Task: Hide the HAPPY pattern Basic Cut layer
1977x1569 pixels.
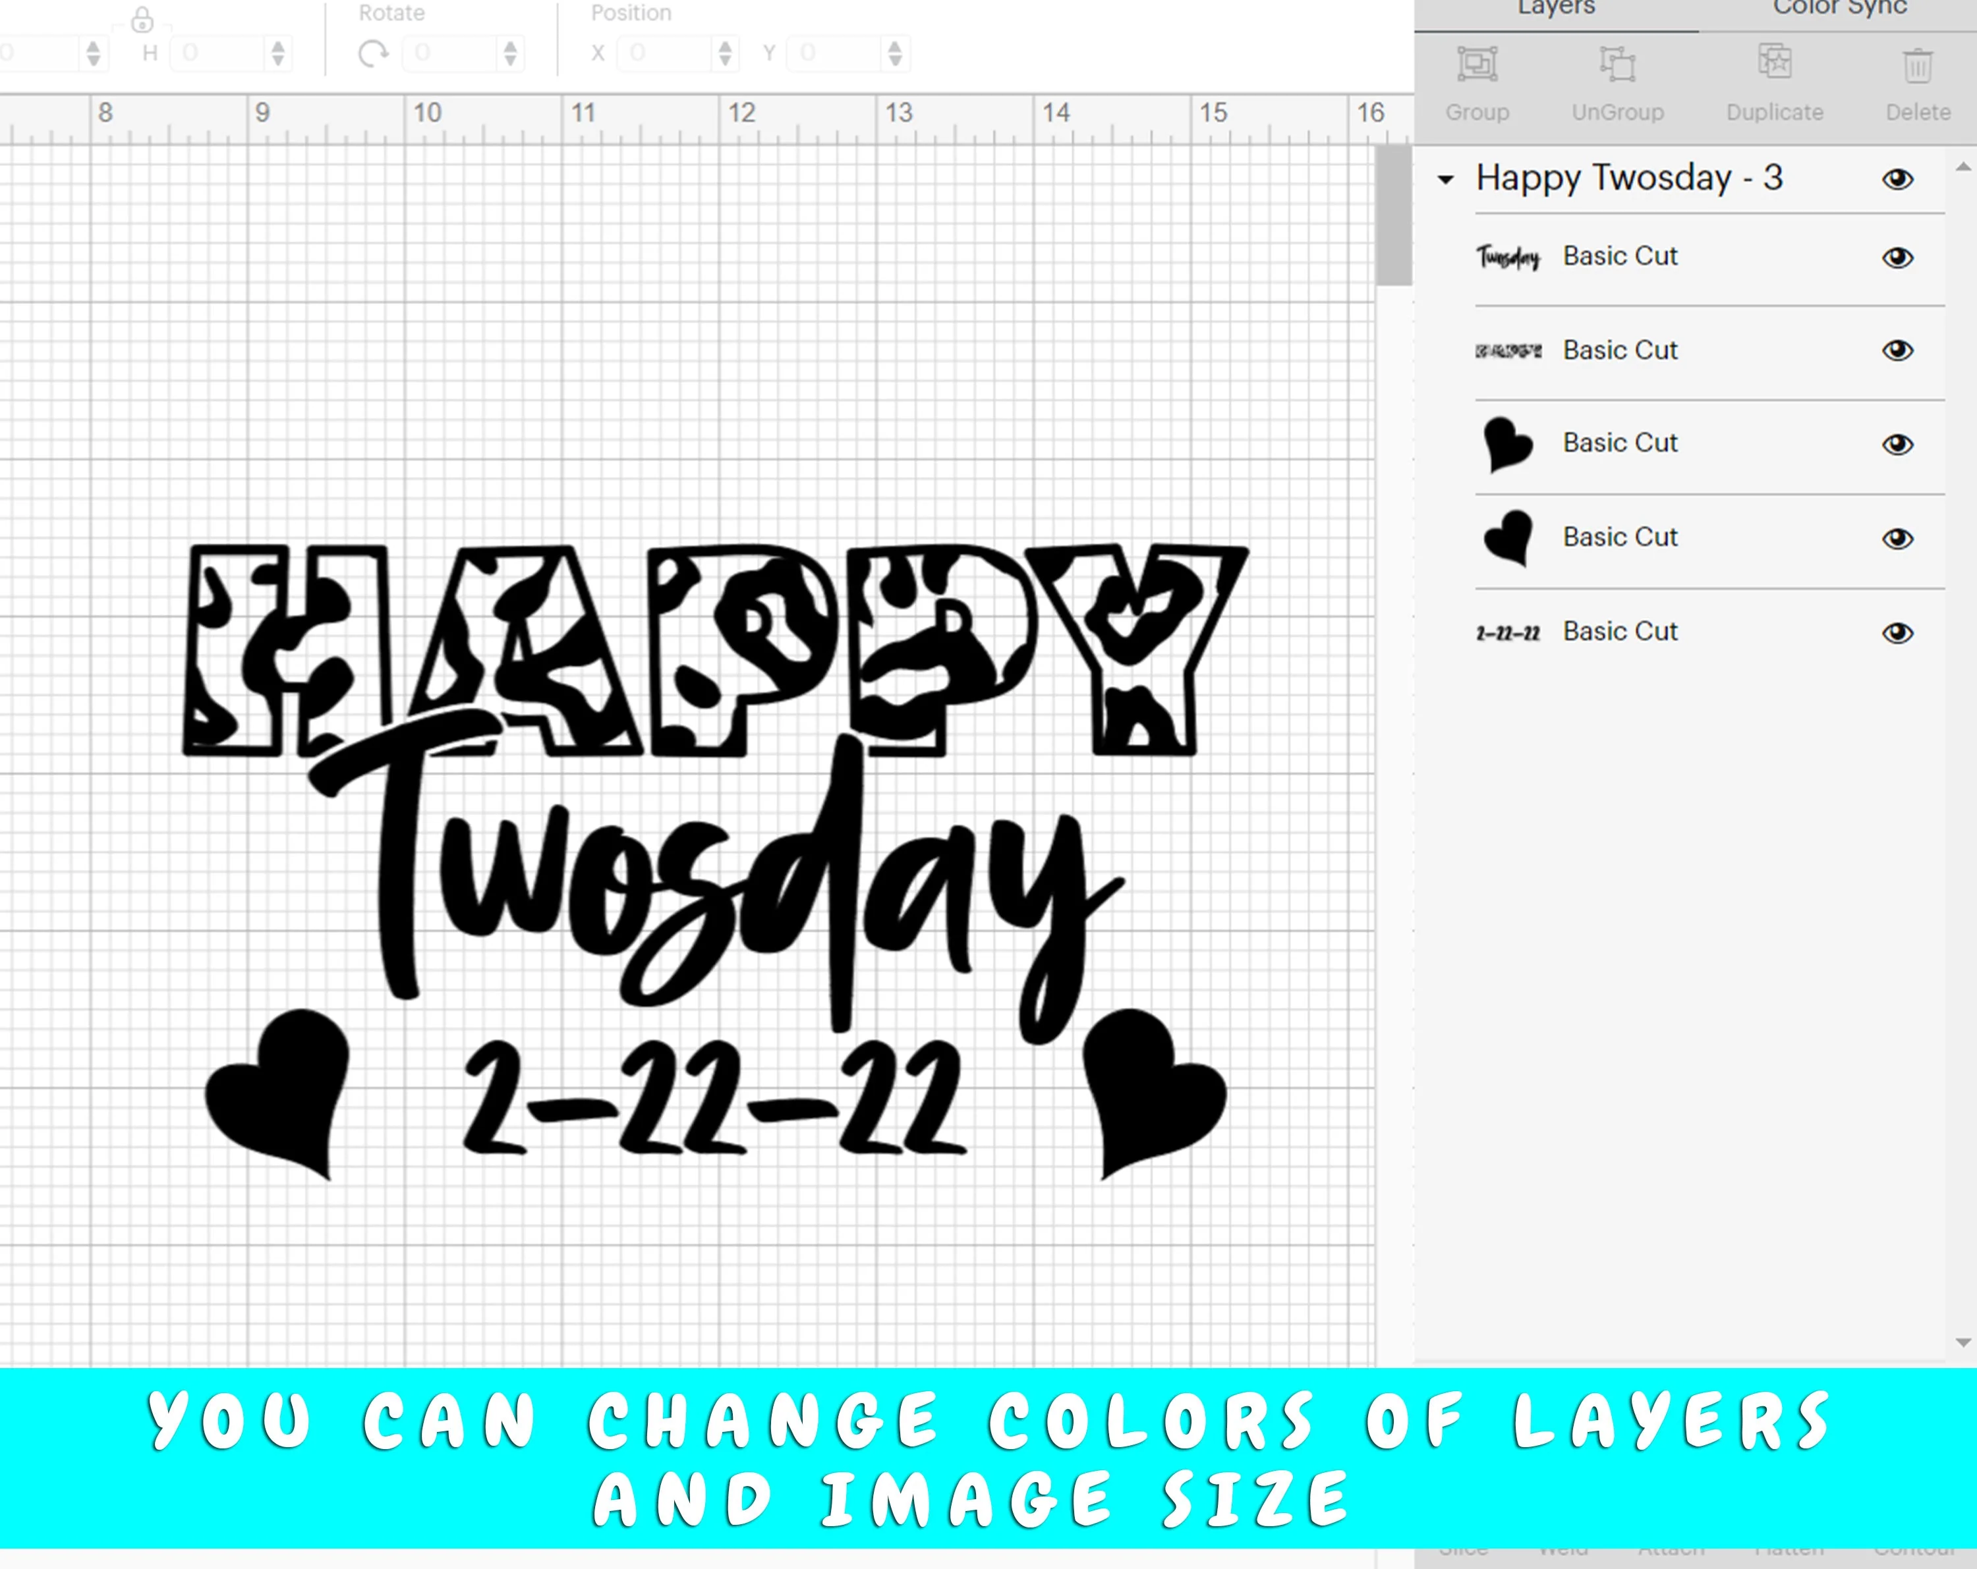Action: [x=1897, y=350]
